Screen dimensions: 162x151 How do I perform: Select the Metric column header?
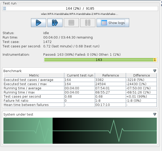click(x=34, y=75)
